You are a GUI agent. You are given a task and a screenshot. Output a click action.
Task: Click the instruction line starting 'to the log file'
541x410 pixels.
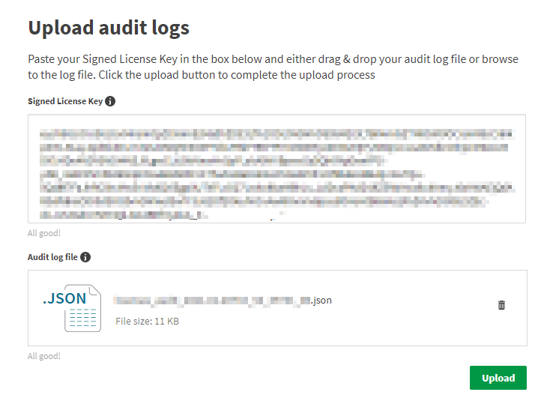pos(201,75)
